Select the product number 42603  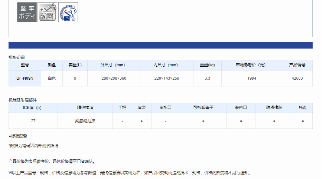click(x=297, y=78)
